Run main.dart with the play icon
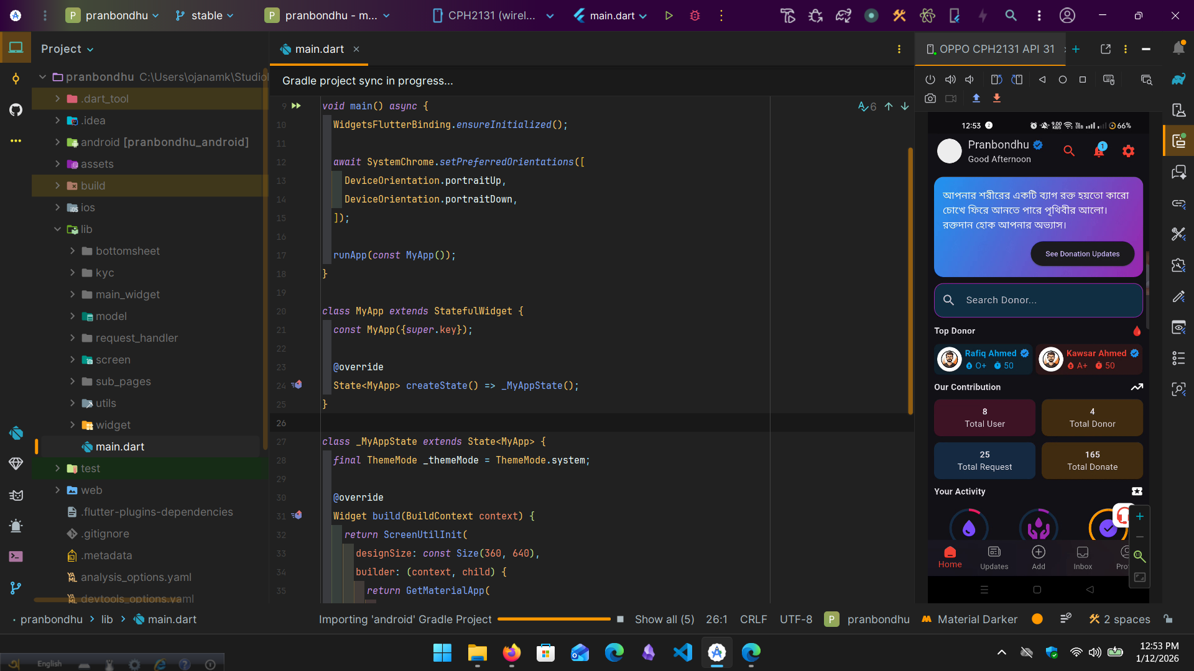This screenshot has height=671, width=1194. 669,16
